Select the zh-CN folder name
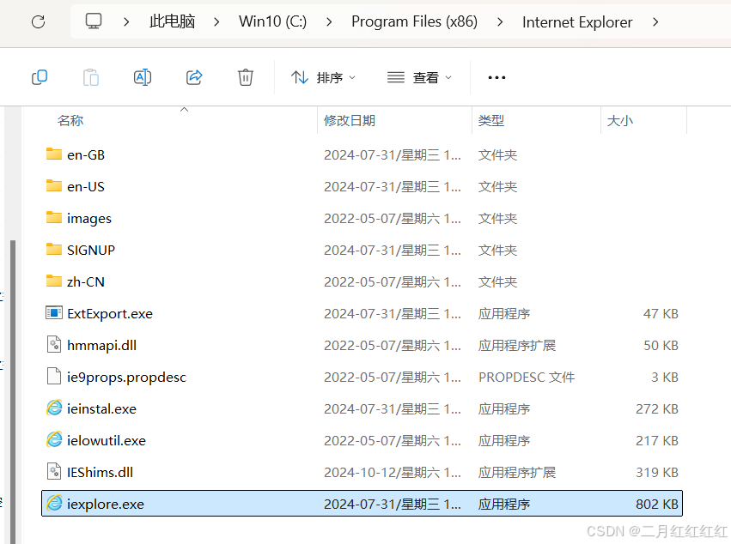Viewport: 731px width, 544px height. [86, 281]
